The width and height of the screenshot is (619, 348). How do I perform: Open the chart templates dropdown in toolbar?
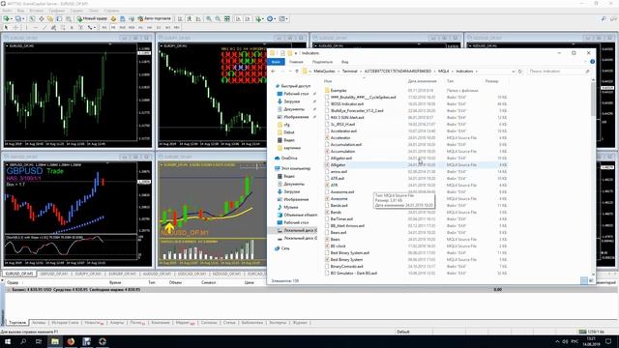283,19
